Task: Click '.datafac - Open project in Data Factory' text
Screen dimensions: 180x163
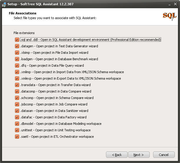Action: coord(53,117)
